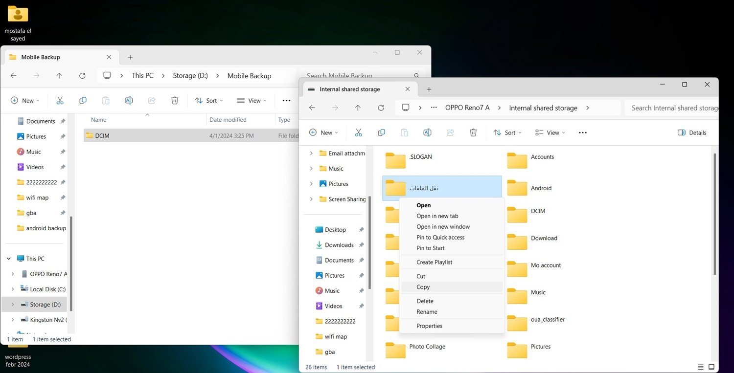Viewport: 734px width, 373px height.
Task: Open New dropdown in Internal shared storage window
Action: coord(324,132)
